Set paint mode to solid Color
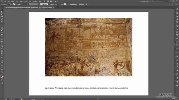This screenshot has height=100, width=179. coord(1,79)
